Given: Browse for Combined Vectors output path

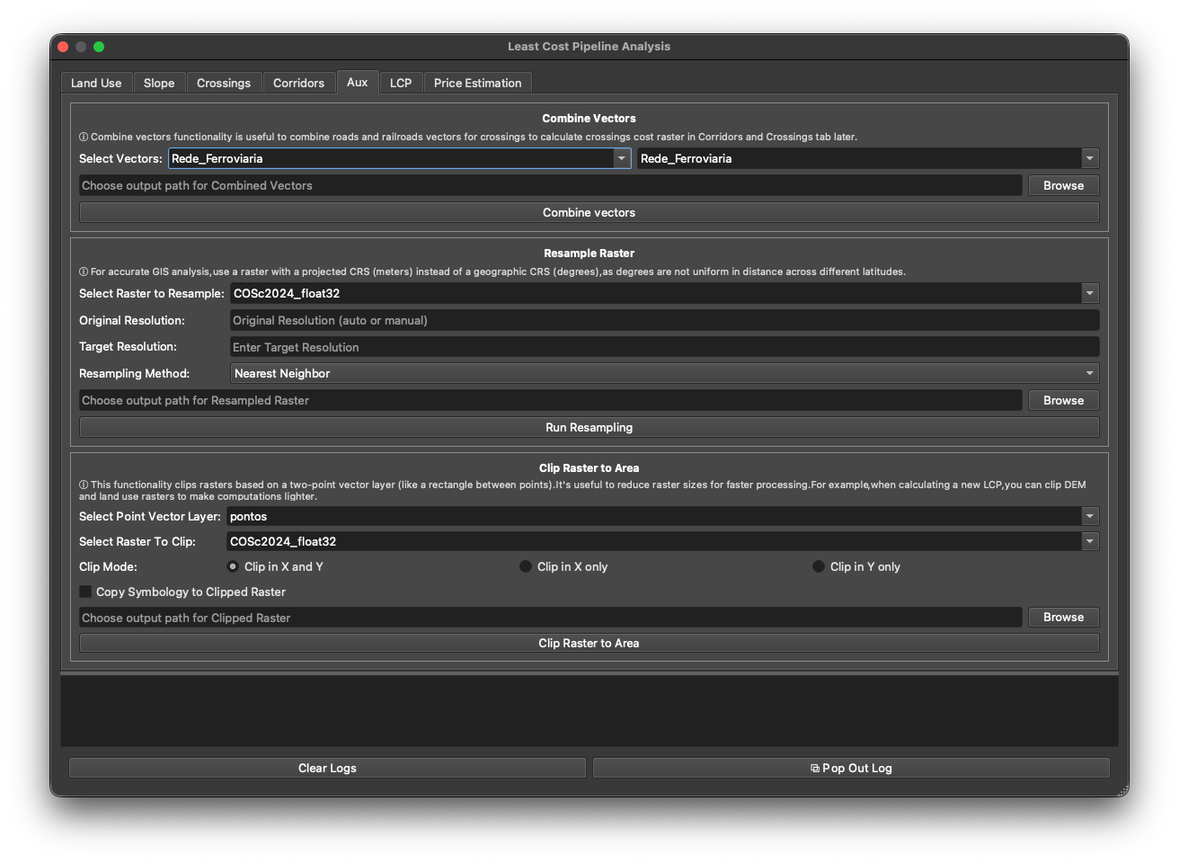Looking at the screenshot, I should tap(1063, 185).
